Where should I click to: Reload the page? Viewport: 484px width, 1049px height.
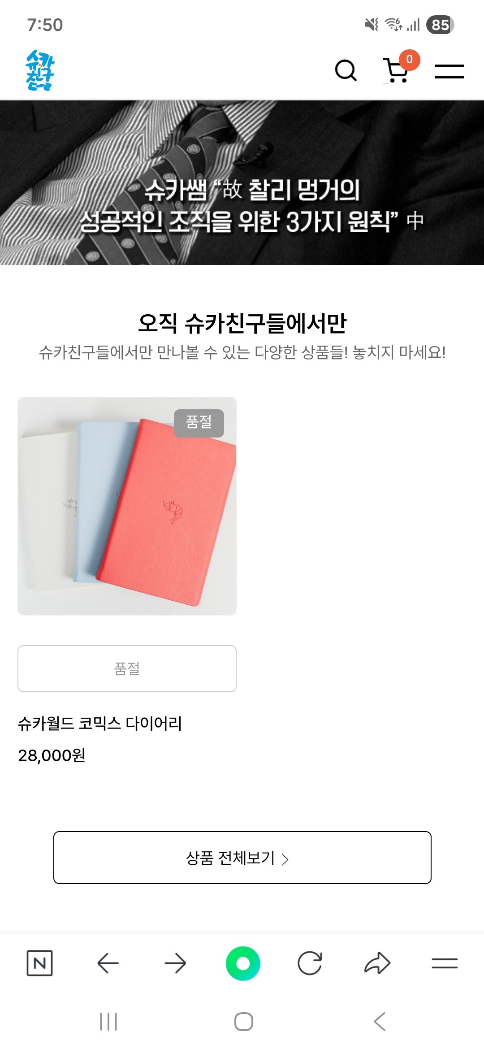click(x=310, y=963)
